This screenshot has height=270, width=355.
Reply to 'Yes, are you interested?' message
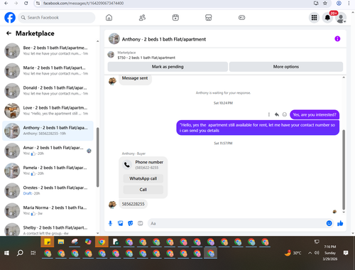click(x=277, y=114)
